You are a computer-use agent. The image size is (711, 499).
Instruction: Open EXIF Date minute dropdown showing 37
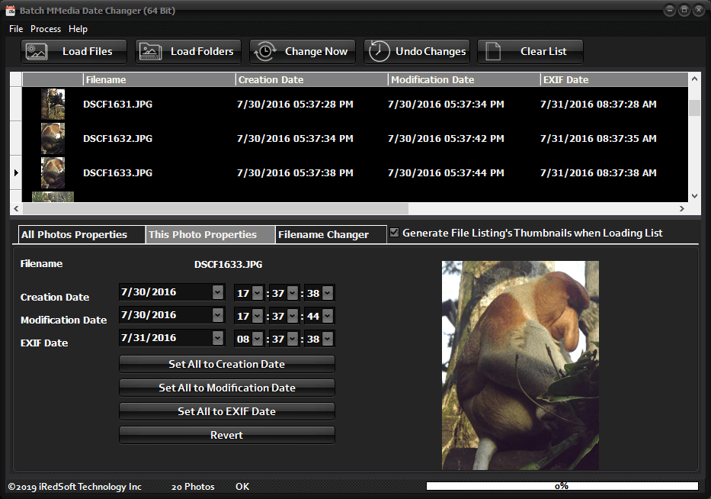coord(293,338)
